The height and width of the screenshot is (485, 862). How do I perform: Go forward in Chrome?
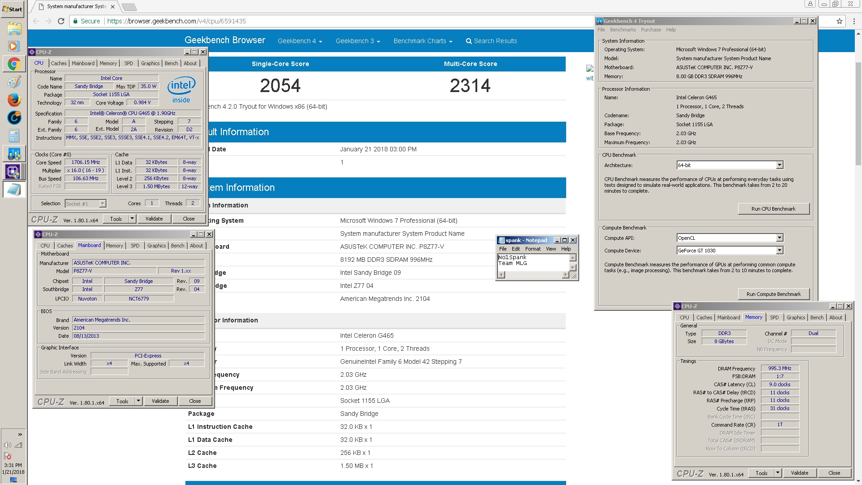[48, 21]
